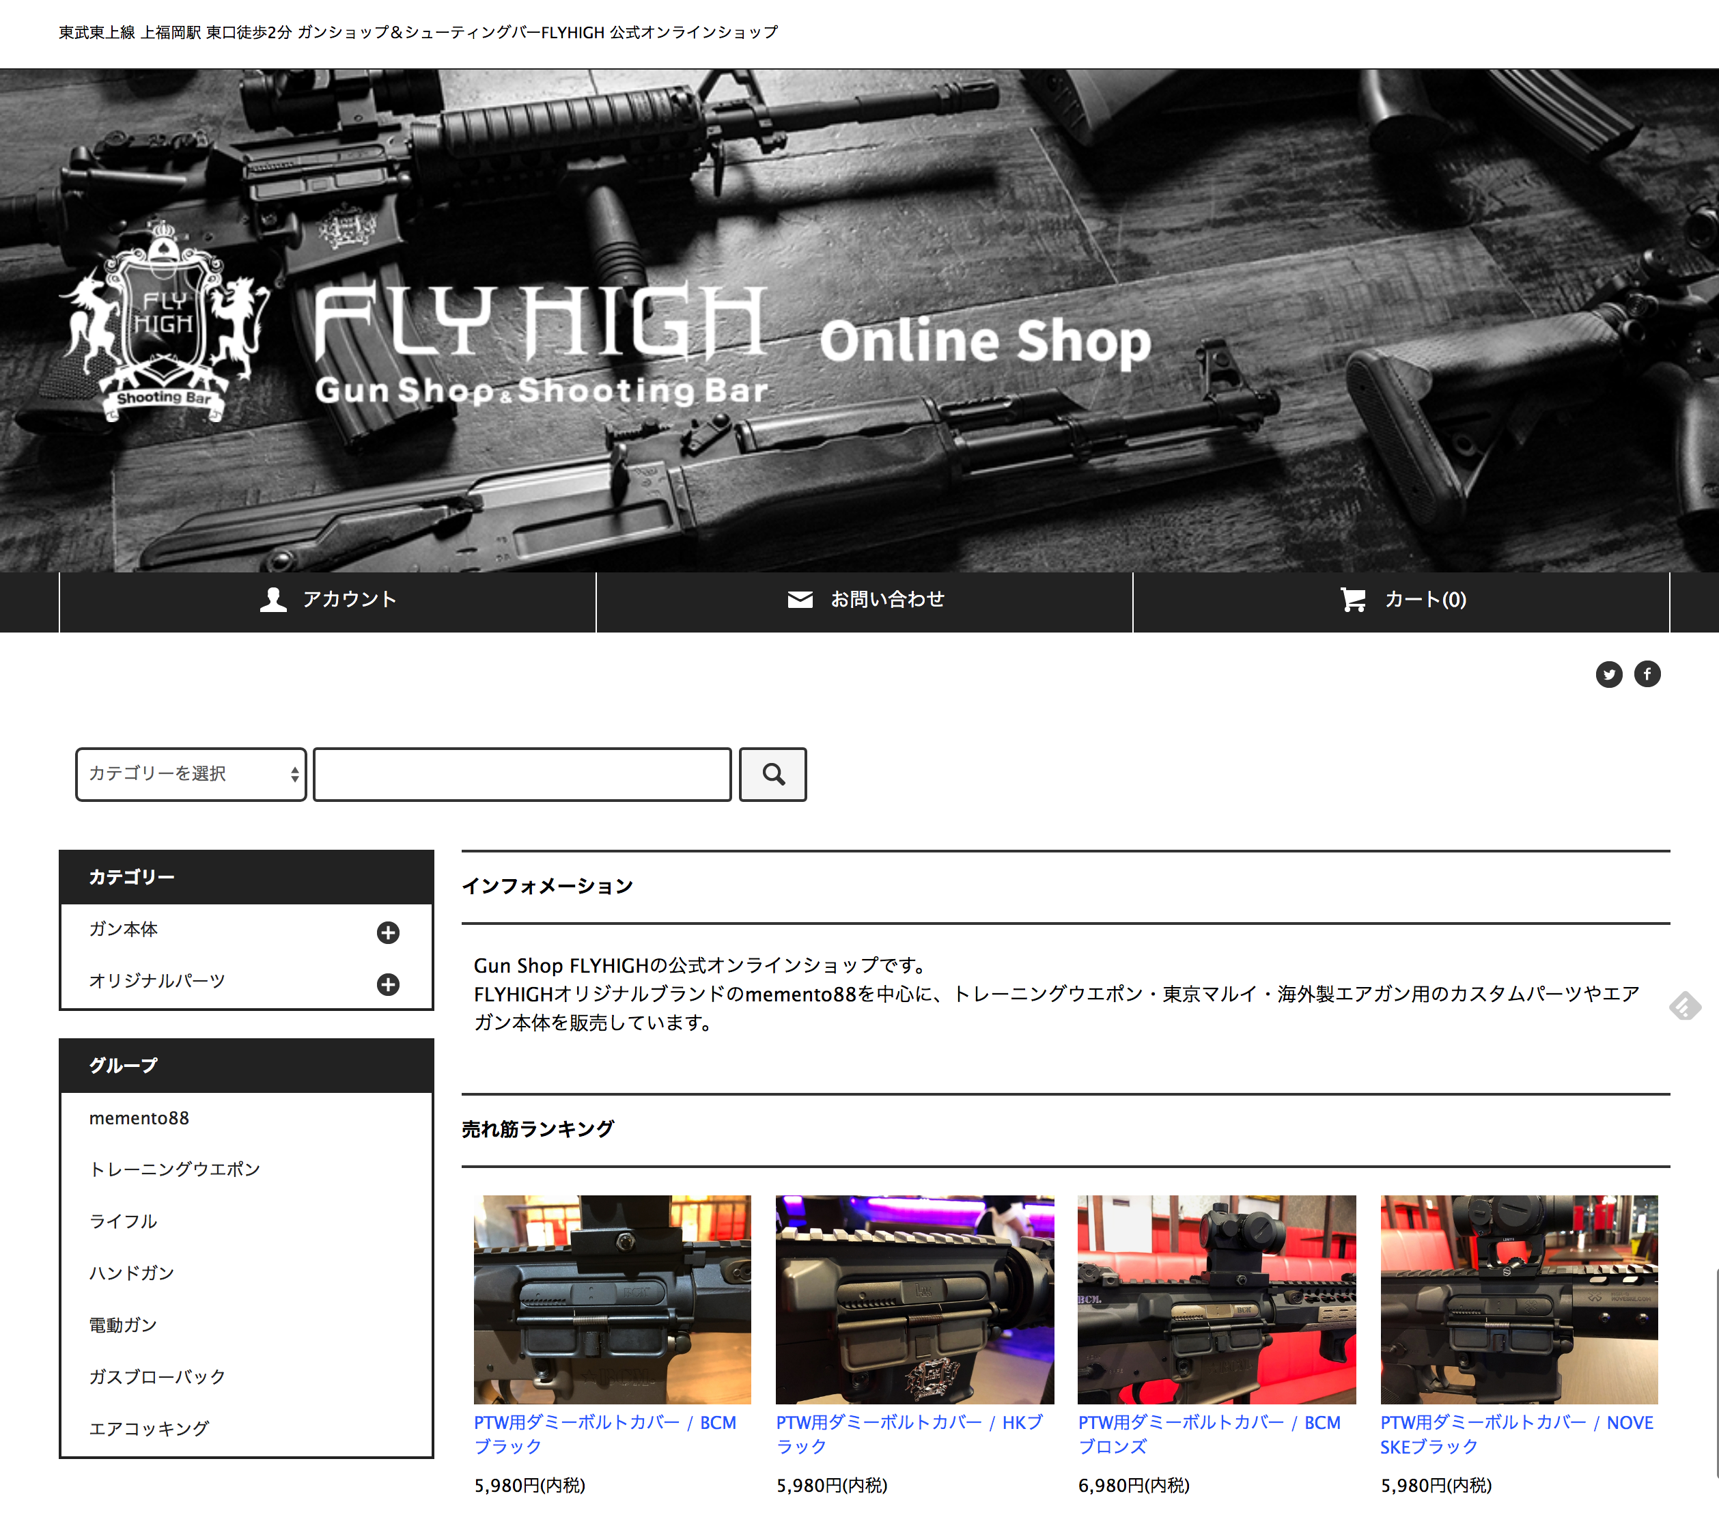Open NOVESKEブラック bolt cover thumbnail

(x=1519, y=1299)
